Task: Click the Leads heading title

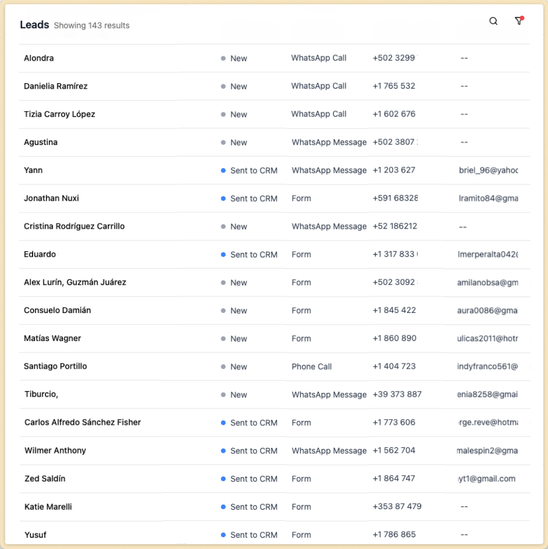Action: tap(34, 25)
